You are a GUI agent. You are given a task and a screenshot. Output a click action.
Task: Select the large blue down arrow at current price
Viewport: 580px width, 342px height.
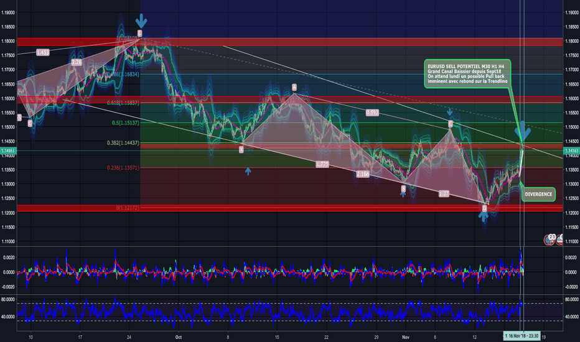(522, 130)
